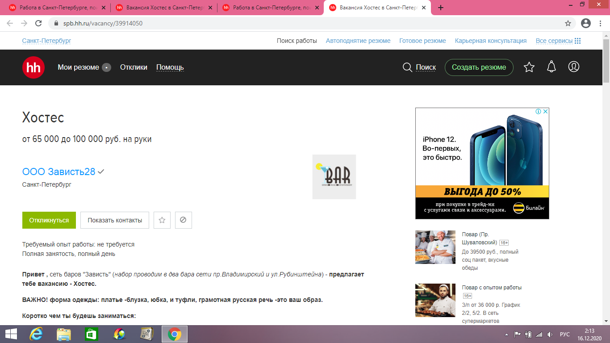
Task: Launch Internet Explorer from taskbar
Action: click(x=36, y=334)
